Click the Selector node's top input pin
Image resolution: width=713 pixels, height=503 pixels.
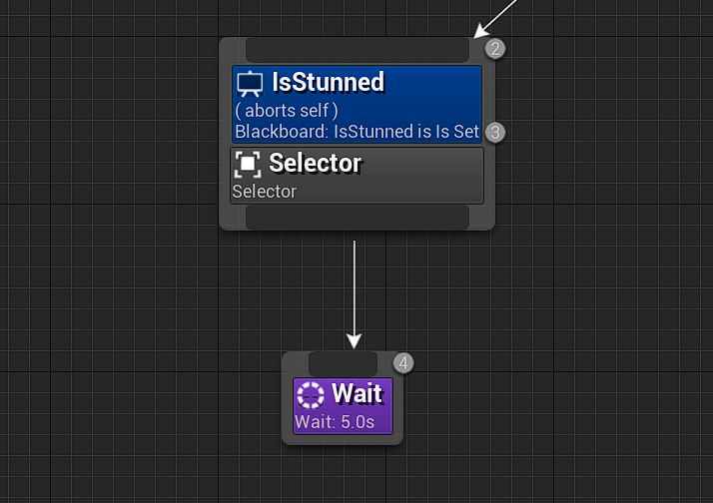(356, 50)
